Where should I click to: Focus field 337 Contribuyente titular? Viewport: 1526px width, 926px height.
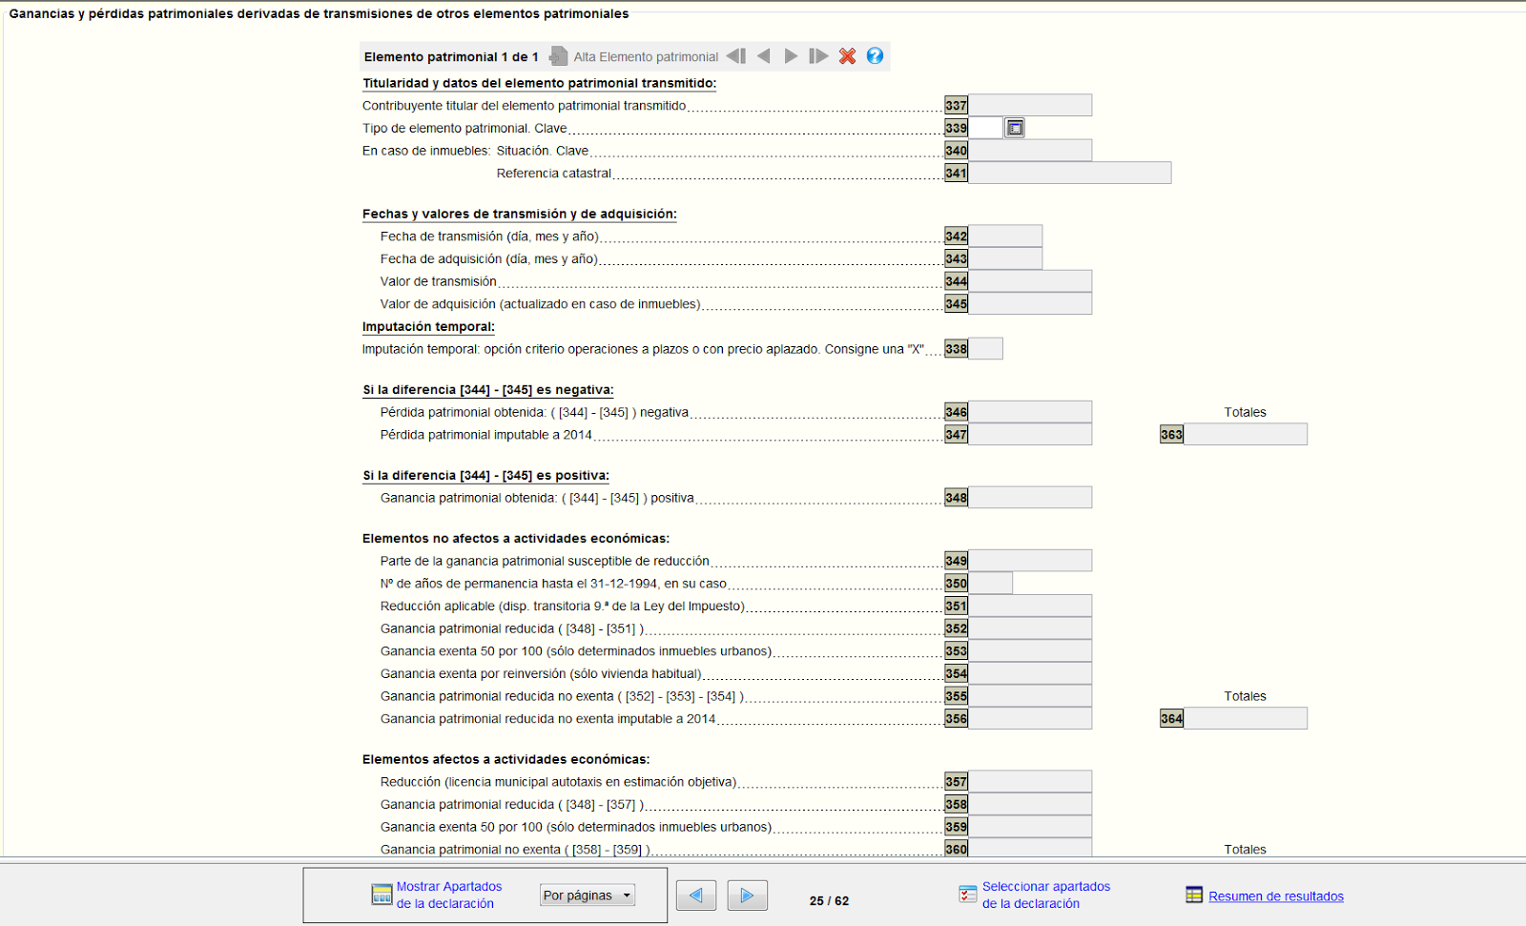pyautogui.click(x=1030, y=105)
